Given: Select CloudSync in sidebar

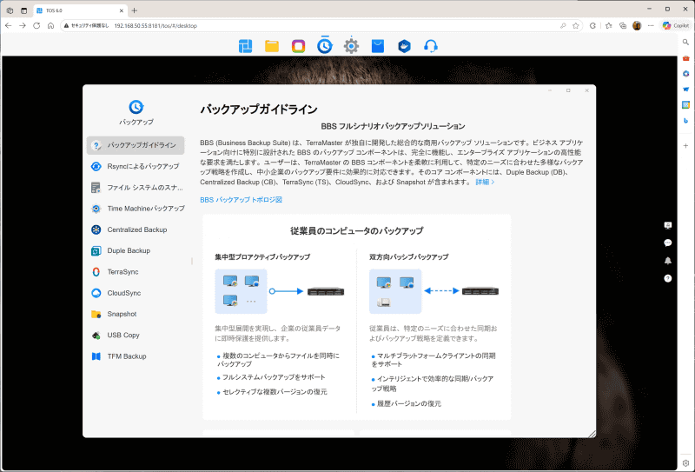Looking at the screenshot, I should [x=136, y=293].
